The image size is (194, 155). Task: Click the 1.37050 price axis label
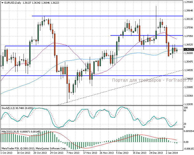(x=189, y=36)
